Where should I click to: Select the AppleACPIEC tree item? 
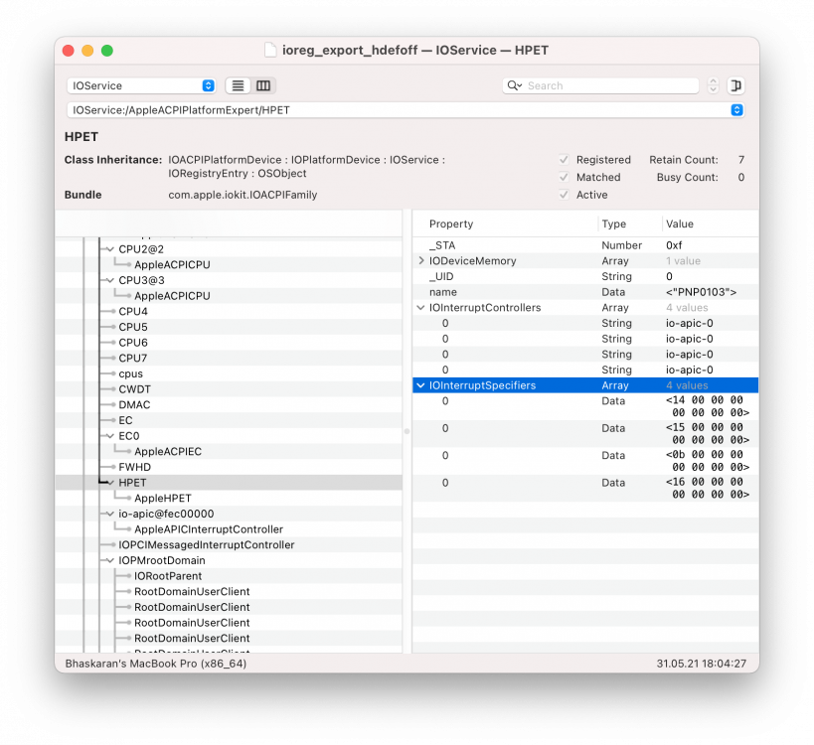tap(168, 452)
